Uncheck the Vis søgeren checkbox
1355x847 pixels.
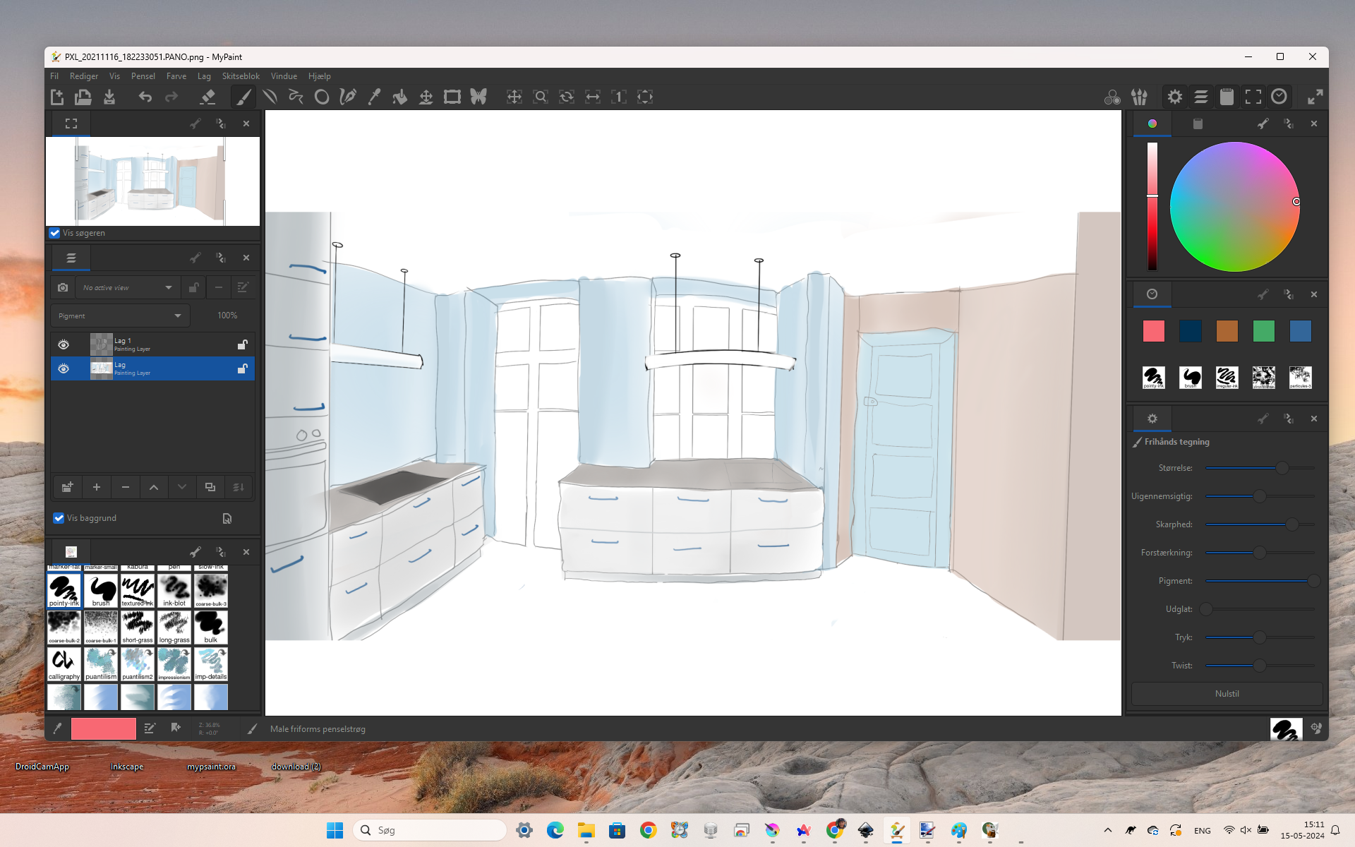(55, 233)
